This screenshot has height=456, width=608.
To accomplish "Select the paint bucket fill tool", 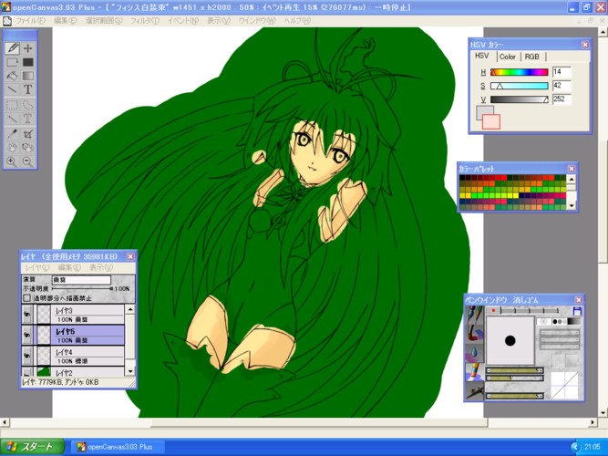I will pos(12,76).
